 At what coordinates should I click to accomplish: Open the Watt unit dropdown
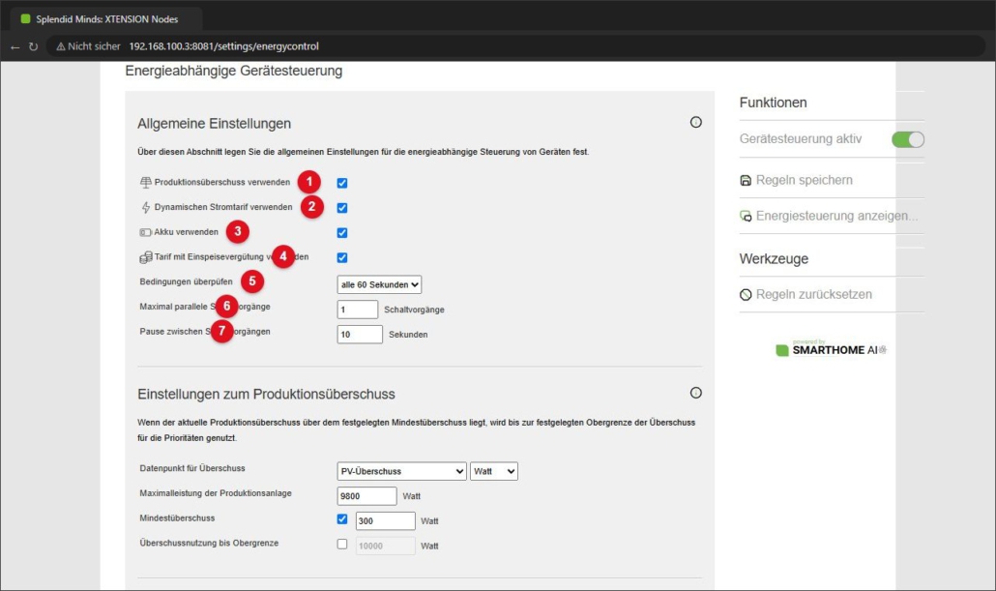click(493, 471)
